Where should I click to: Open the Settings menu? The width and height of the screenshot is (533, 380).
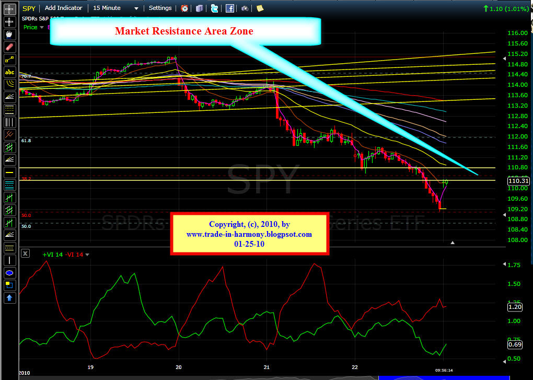(x=160, y=8)
